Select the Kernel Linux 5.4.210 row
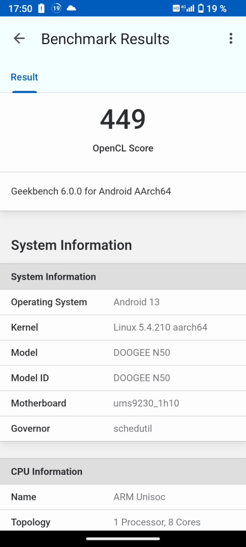 [123, 327]
